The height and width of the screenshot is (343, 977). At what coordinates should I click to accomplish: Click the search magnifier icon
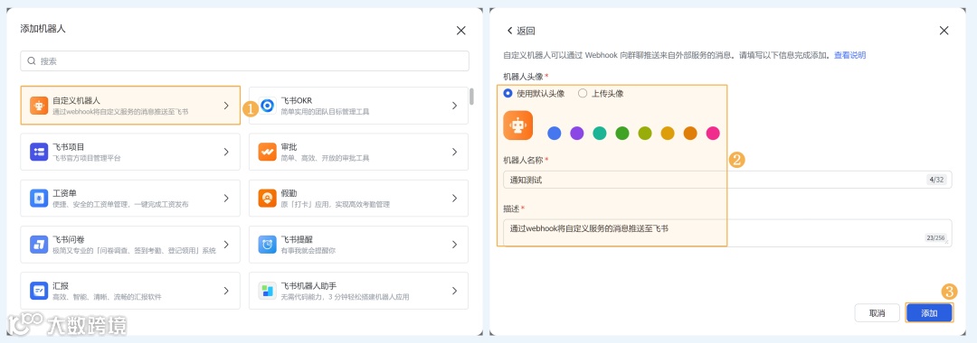[x=31, y=60]
